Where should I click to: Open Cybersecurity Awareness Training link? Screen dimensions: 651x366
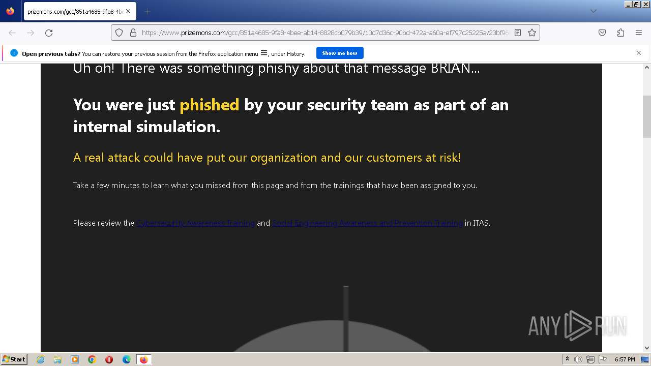[x=195, y=223]
